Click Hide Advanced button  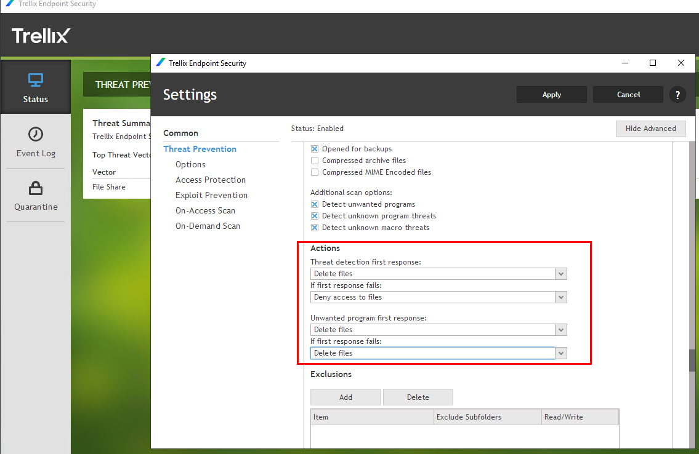point(650,129)
